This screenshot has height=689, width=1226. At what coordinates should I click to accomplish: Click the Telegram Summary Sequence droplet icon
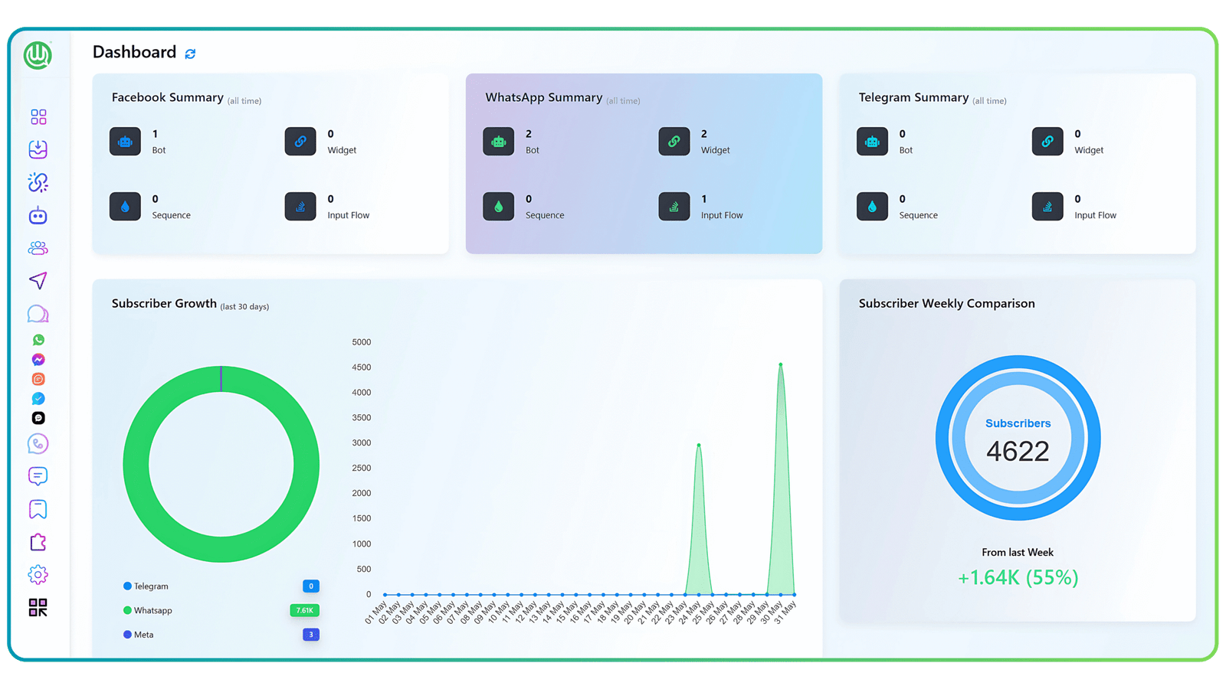pos(872,207)
